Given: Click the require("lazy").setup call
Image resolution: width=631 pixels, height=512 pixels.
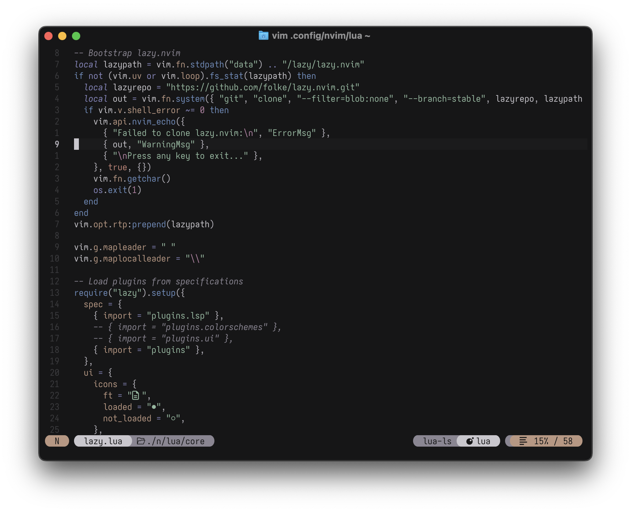Looking at the screenshot, I should (x=129, y=293).
